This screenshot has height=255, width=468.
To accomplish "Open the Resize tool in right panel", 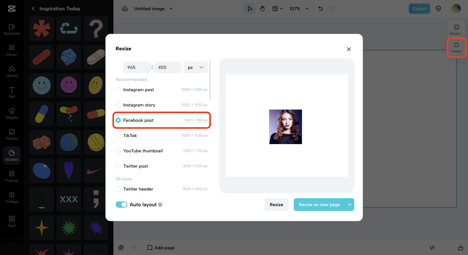I will pos(456,48).
